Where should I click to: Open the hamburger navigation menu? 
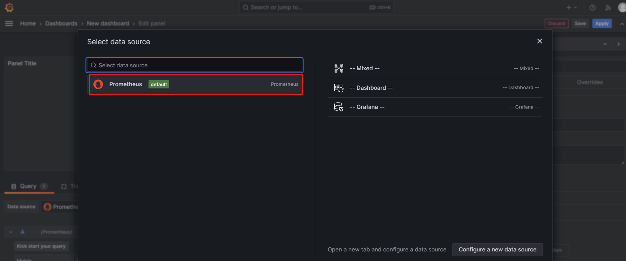point(9,23)
